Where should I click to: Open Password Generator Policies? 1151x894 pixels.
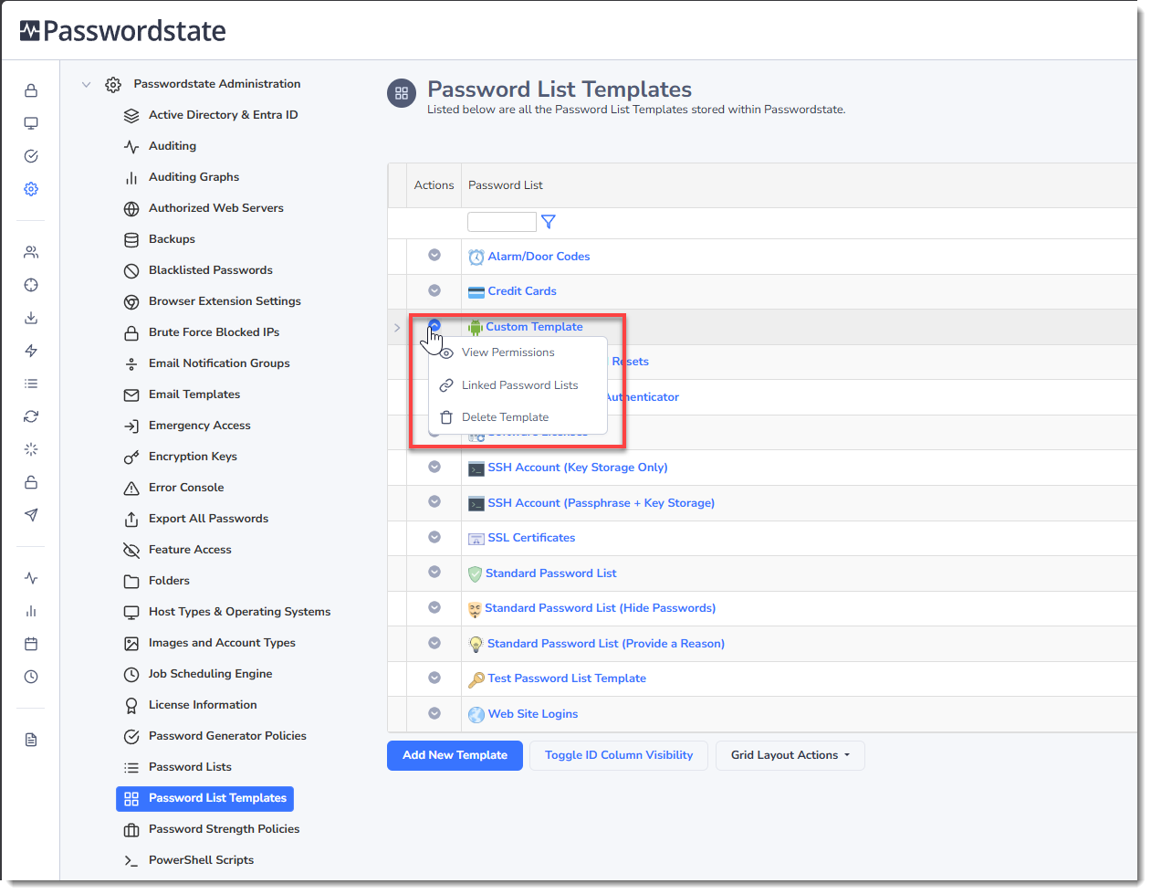tap(227, 736)
